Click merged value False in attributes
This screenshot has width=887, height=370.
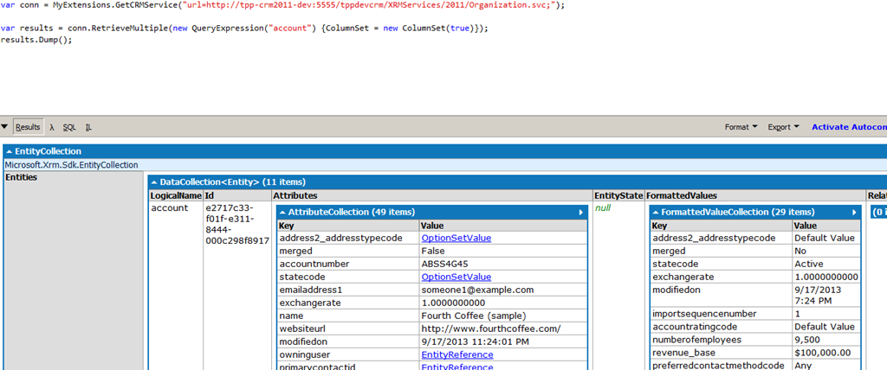click(433, 252)
